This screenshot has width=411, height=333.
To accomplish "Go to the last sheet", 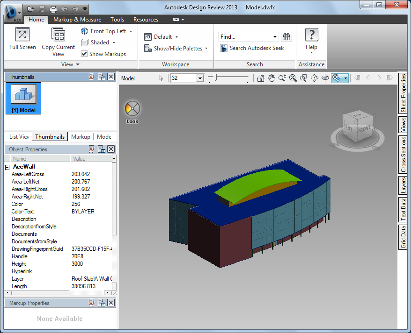I will click(x=390, y=78).
